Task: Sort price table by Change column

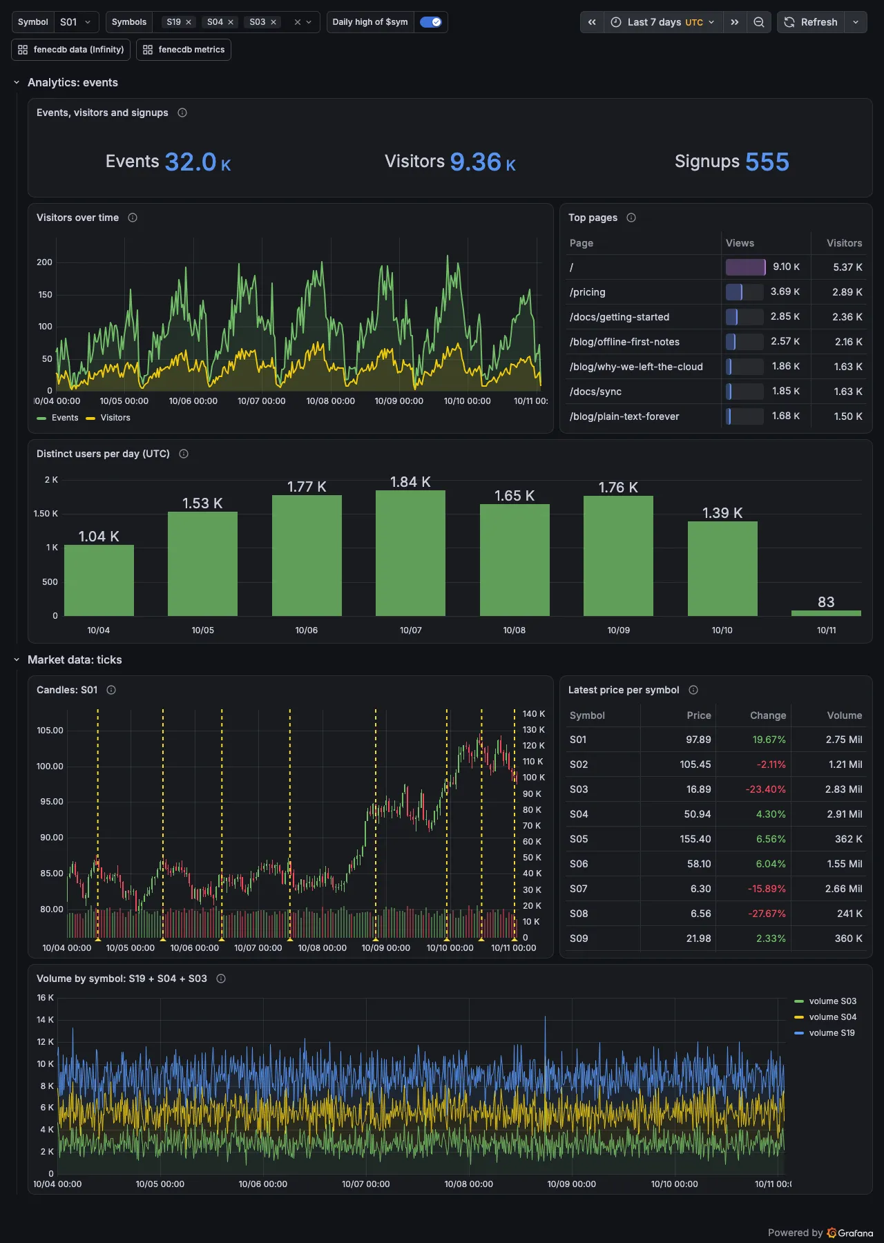Action: click(x=768, y=715)
